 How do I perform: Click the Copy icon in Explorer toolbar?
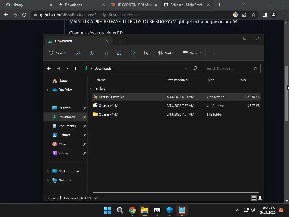(x=92, y=53)
